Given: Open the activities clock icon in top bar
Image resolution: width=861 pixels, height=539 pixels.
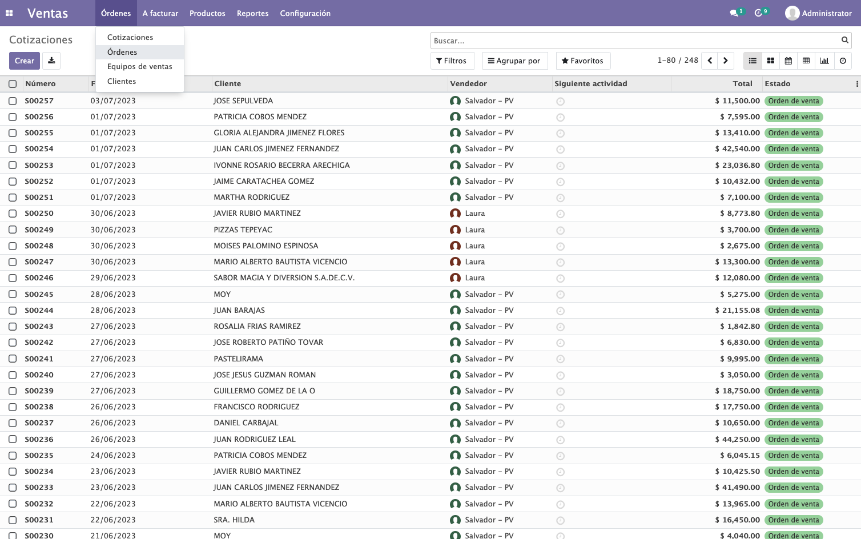Looking at the screenshot, I should [759, 13].
